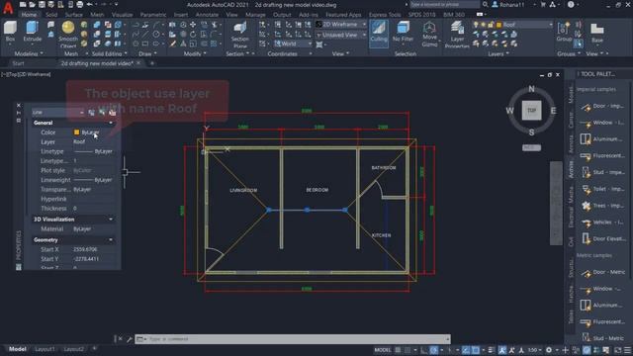Click the Base view tool

(597, 33)
